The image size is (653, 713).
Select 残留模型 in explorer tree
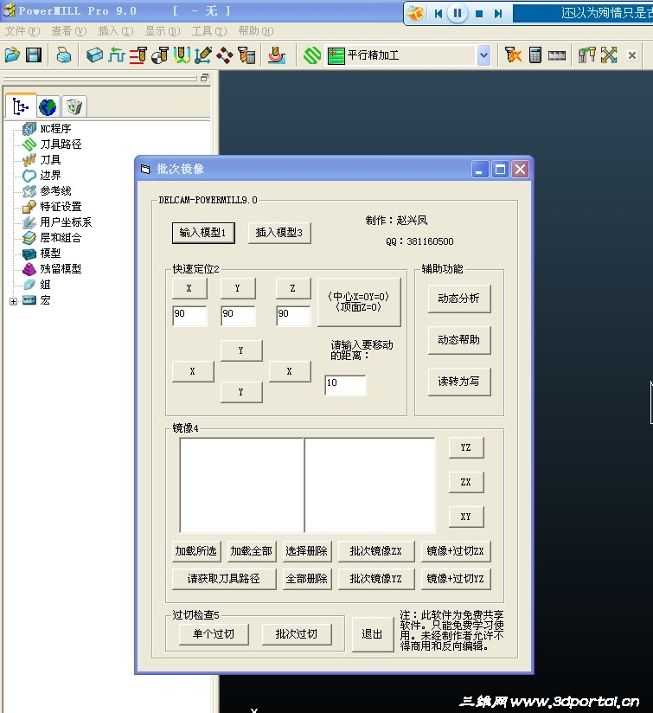61,269
